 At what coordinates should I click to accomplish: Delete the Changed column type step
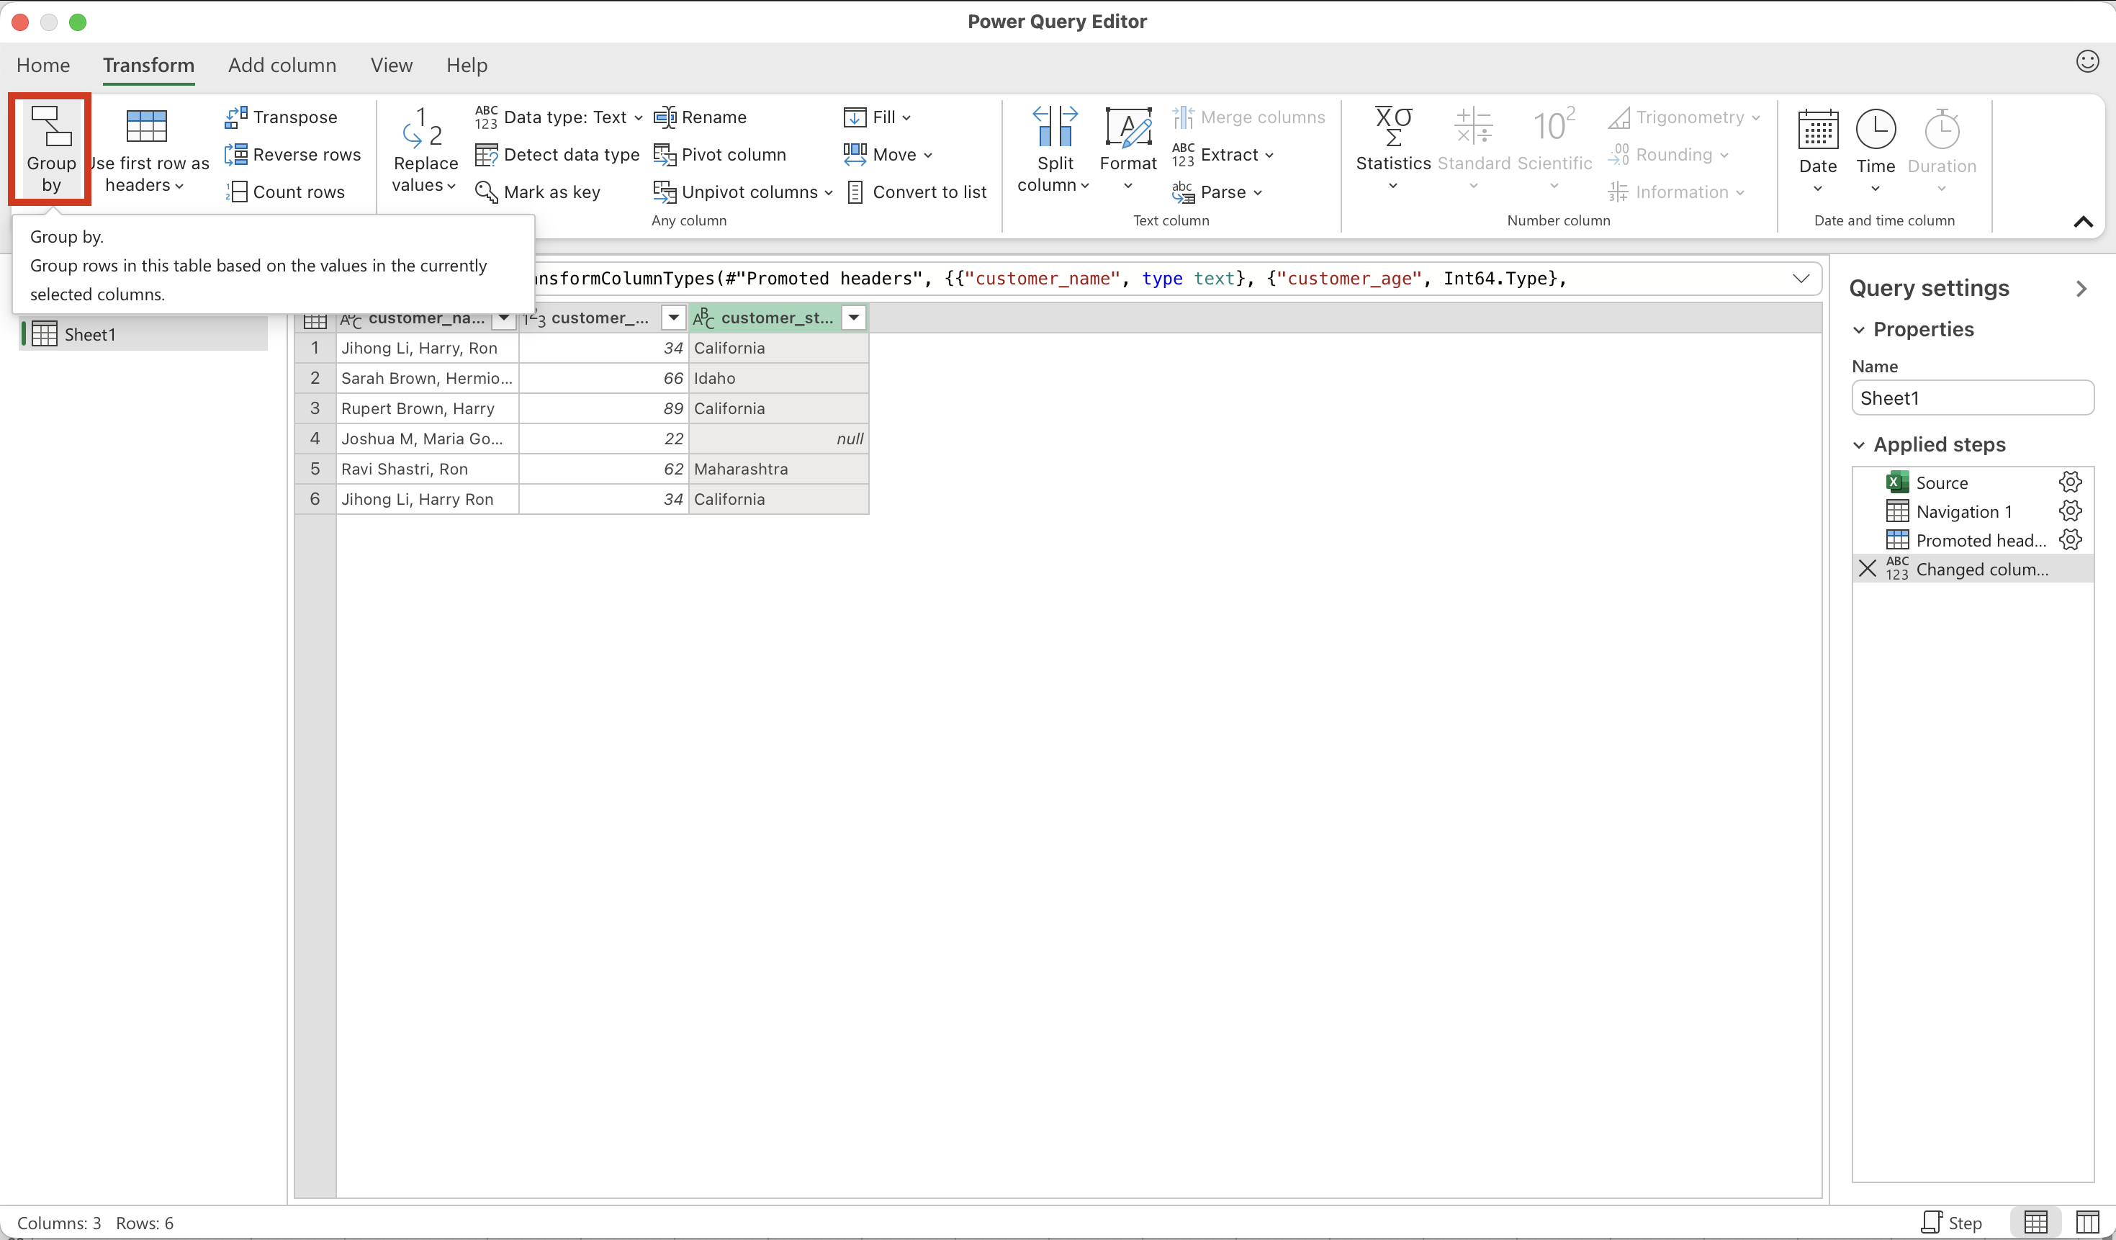[1867, 568]
